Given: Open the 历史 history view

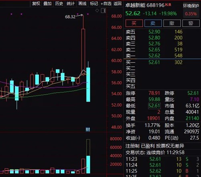Looking at the screenshot, I should pos(59,4).
